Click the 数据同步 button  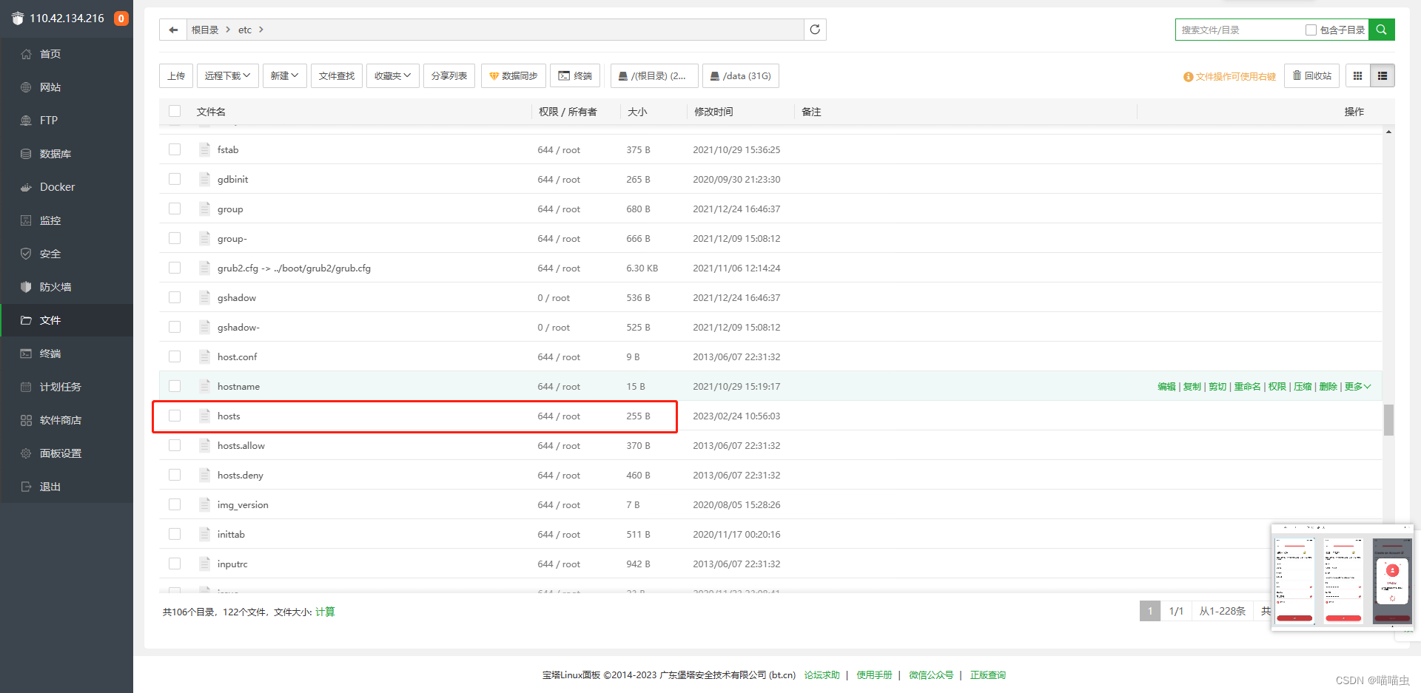[514, 75]
